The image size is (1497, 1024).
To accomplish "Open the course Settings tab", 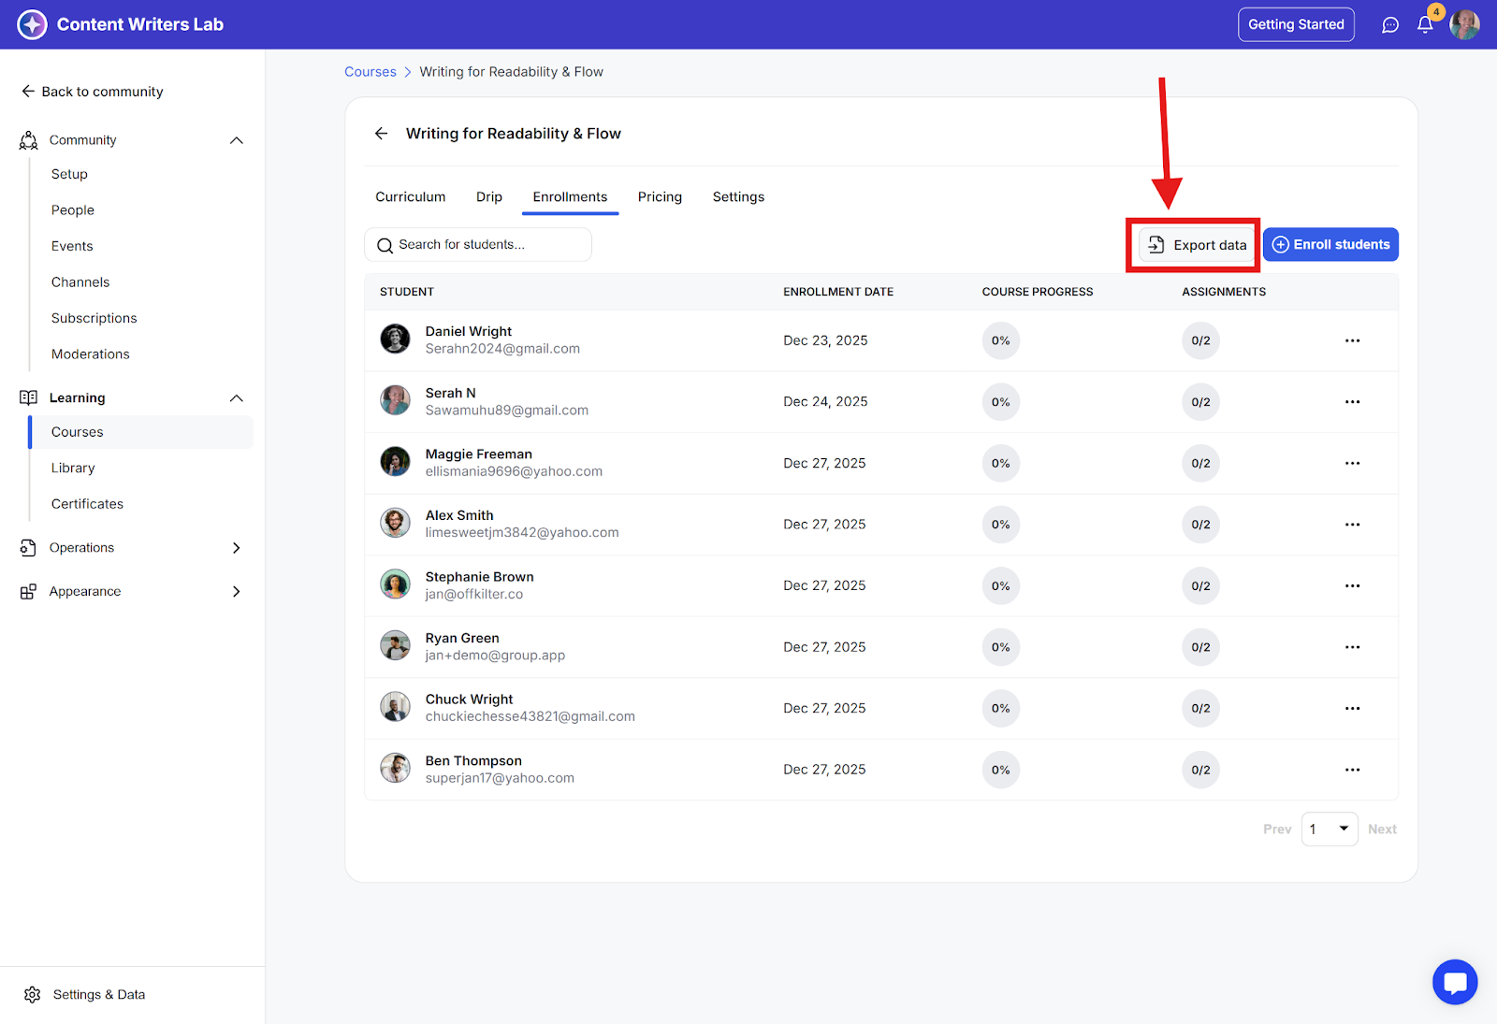I will [738, 197].
